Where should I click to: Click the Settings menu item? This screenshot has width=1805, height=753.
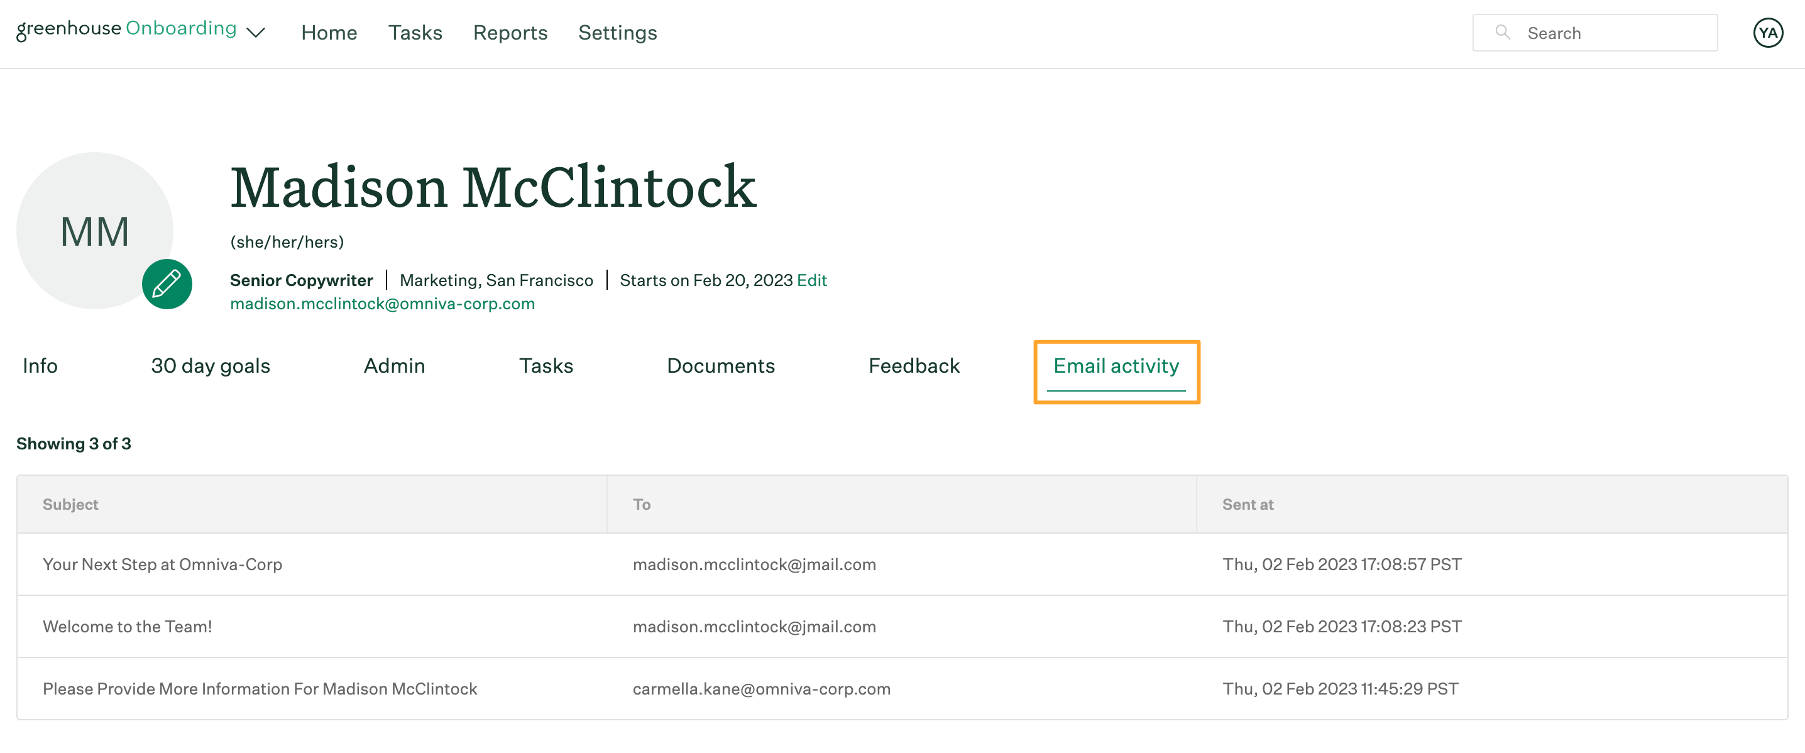click(618, 32)
